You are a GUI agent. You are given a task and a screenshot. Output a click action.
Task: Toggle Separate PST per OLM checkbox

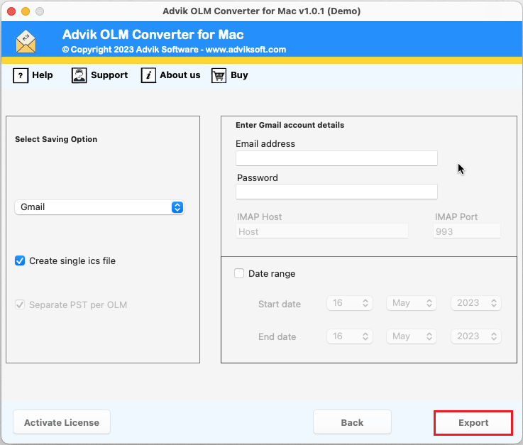[20, 304]
